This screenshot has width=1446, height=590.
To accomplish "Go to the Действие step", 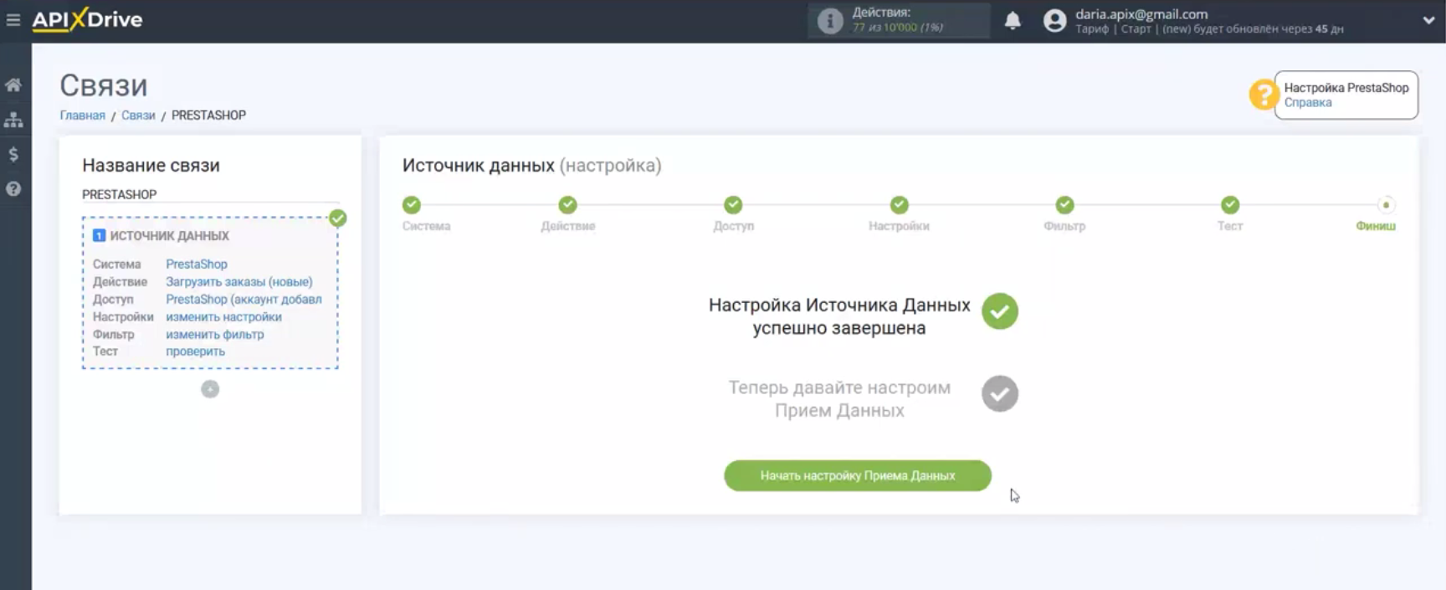I will click(x=568, y=205).
